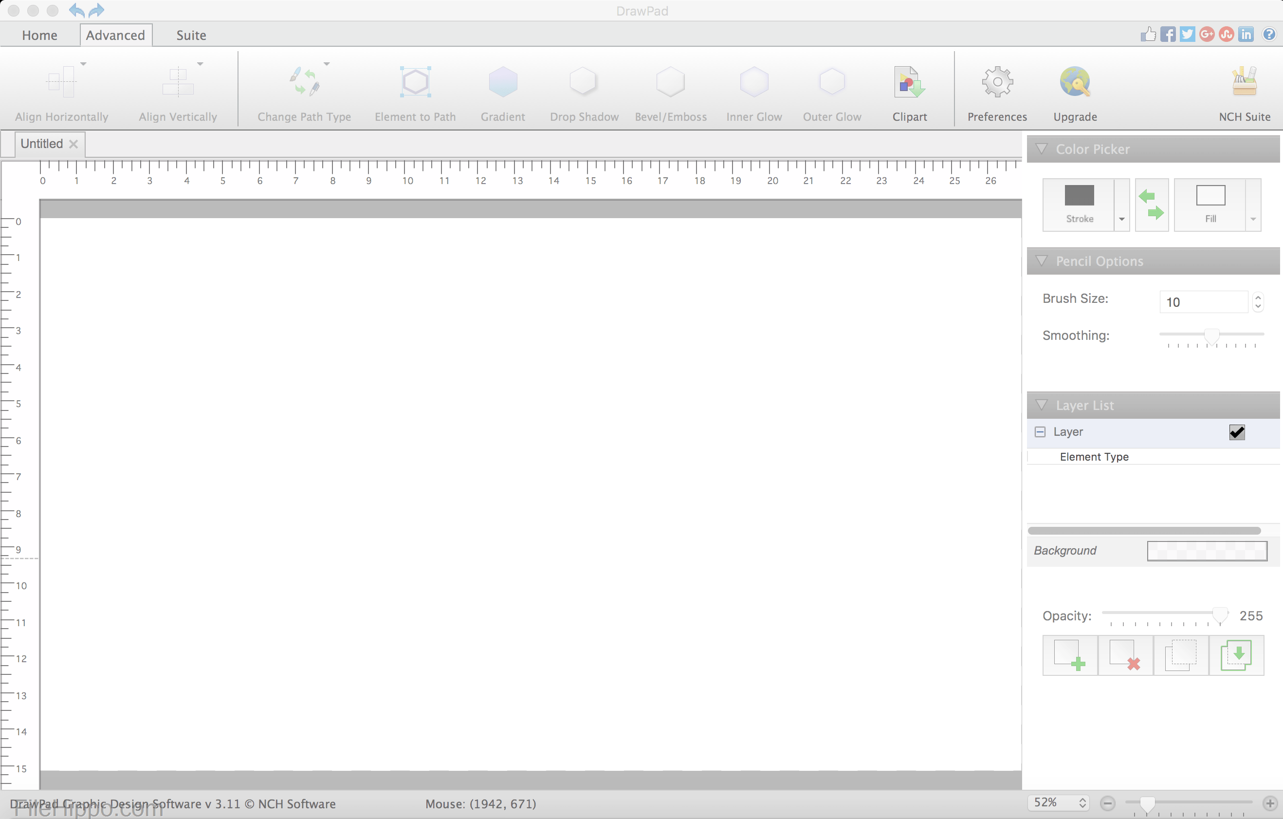This screenshot has width=1283, height=819.
Task: Close the Untitled document tab
Action: click(x=73, y=144)
